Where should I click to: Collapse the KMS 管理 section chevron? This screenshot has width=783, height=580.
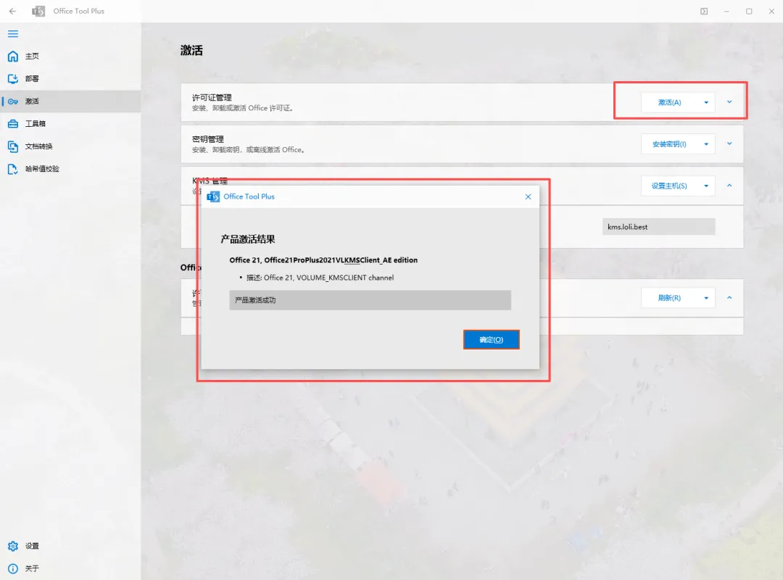coord(729,186)
